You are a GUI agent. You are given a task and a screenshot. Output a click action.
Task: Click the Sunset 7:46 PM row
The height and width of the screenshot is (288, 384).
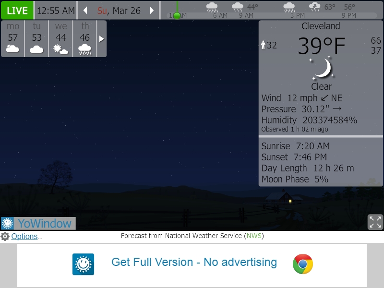[294, 157]
